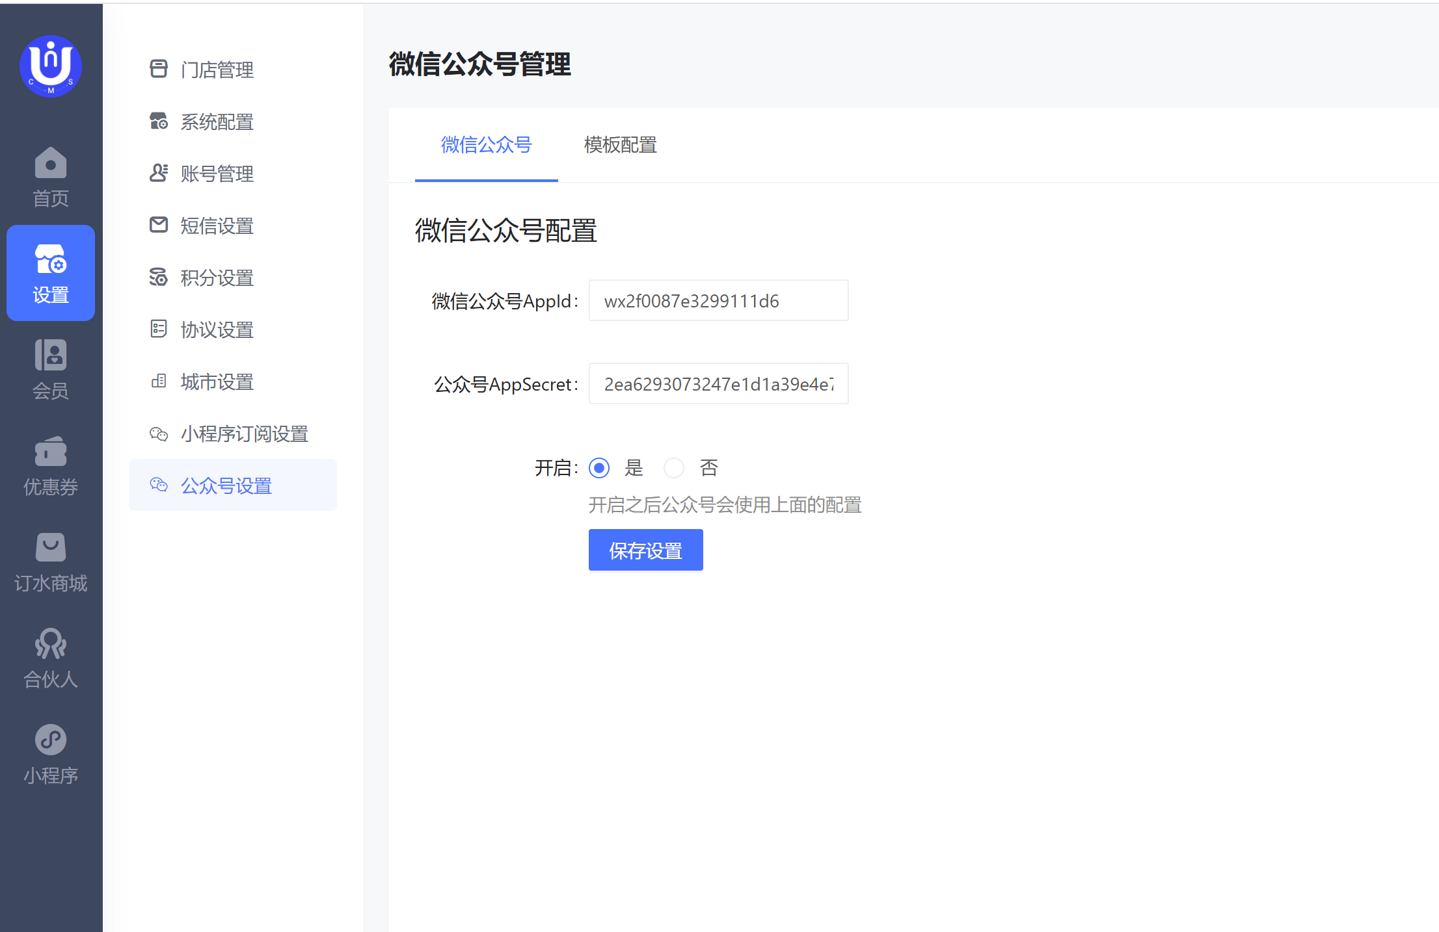
Task: Click the UCMS logo icon
Action: [x=51, y=66]
